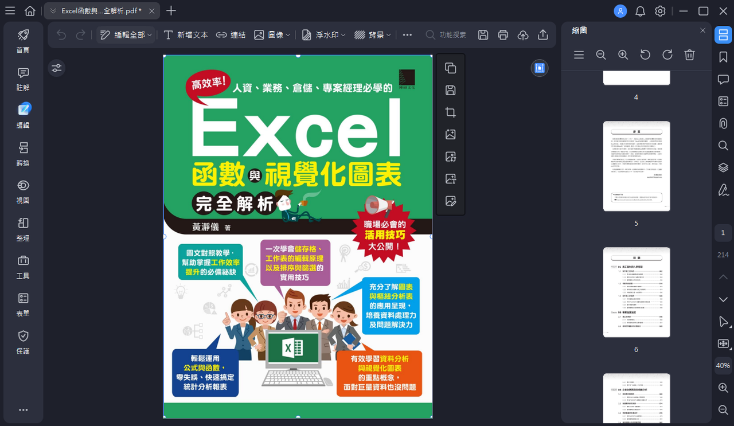Show more sidebar items with ellipsis
Image resolution: width=734 pixels, height=426 pixels.
[x=23, y=410]
